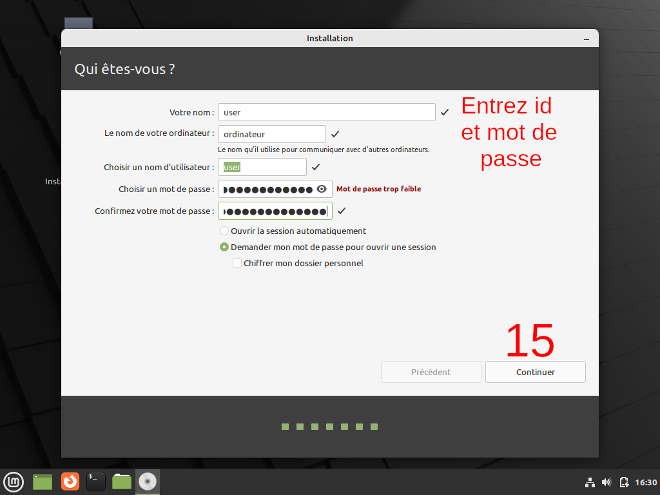Select 'Ouvrir la session automatiquement'
The image size is (660, 495).
(x=224, y=230)
